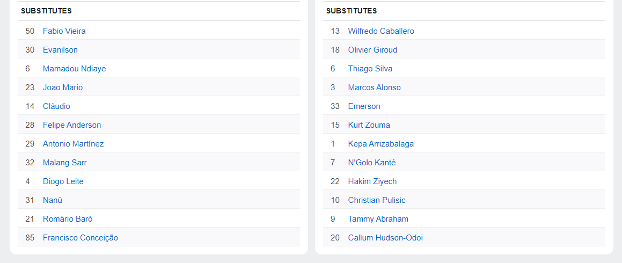Open Malang Sarr's player link

click(x=65, y=163)
